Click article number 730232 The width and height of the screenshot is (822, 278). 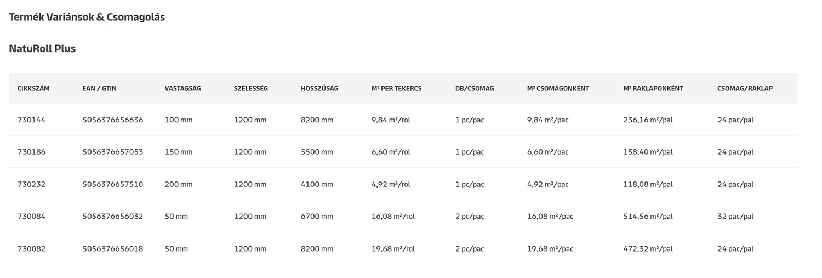[x=31, y=184]
